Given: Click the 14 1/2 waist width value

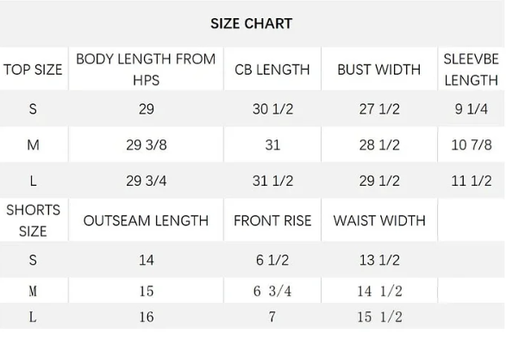Looking at the screenshot, I should click(379, 291).
